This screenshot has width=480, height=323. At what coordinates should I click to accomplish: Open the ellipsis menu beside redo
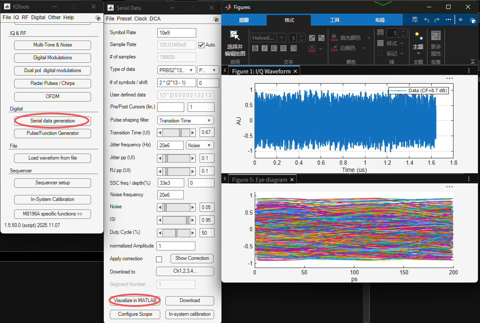448,20
